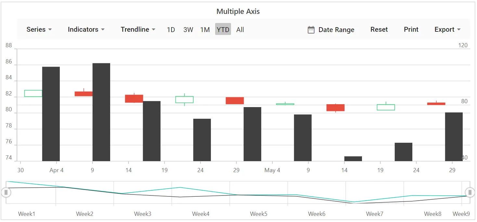Expand the Export options arrow

[x=459, y=29]
